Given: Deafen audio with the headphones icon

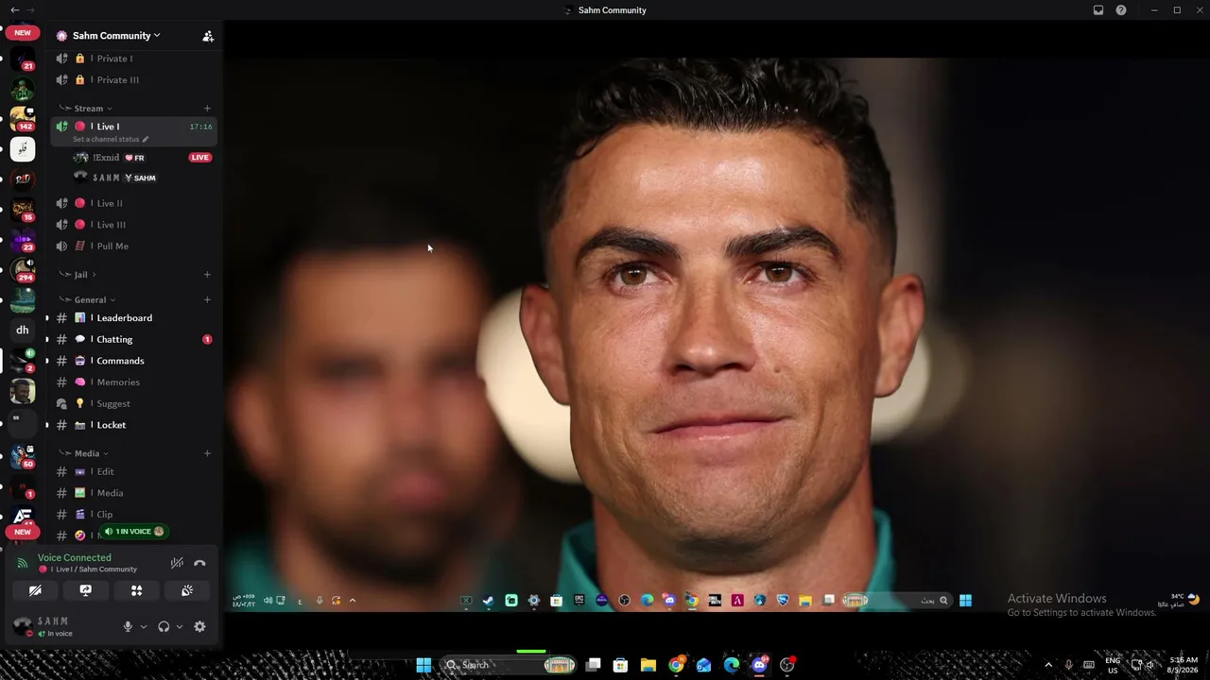Looking at the screenshot, I should 164,626.
